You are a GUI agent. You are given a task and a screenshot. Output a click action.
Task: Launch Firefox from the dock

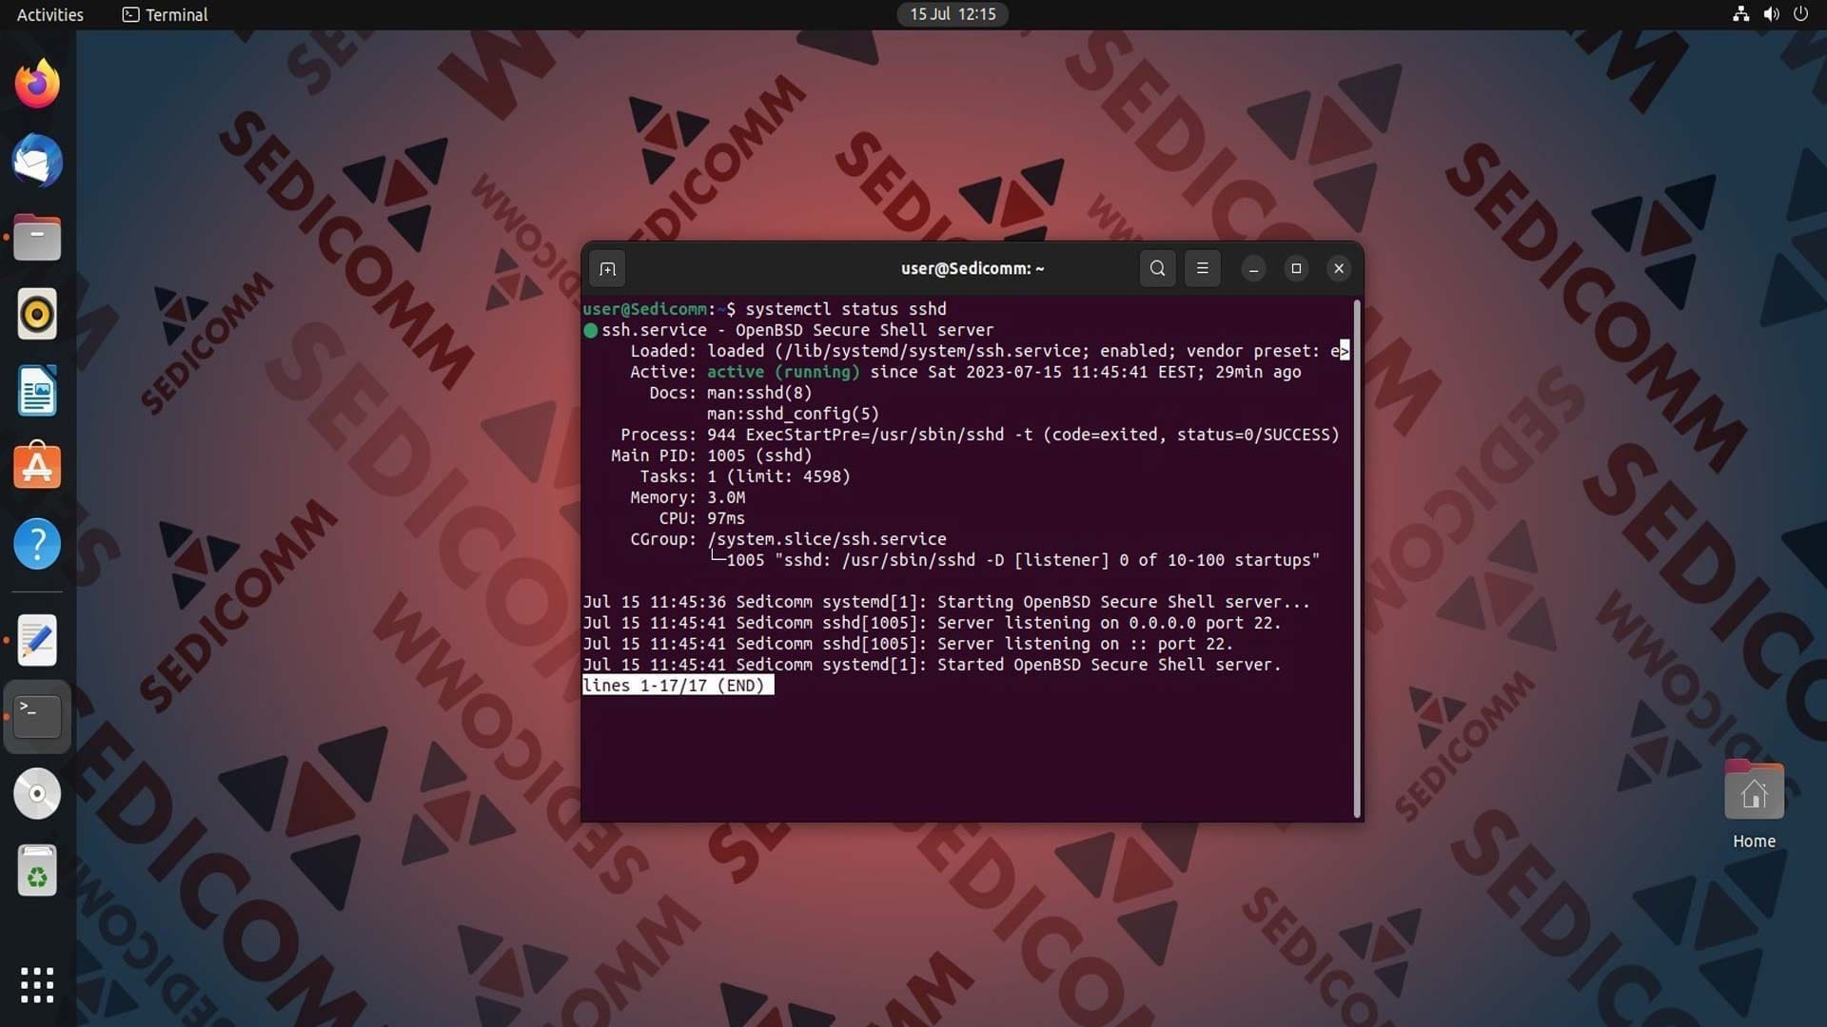coord(37,84)
